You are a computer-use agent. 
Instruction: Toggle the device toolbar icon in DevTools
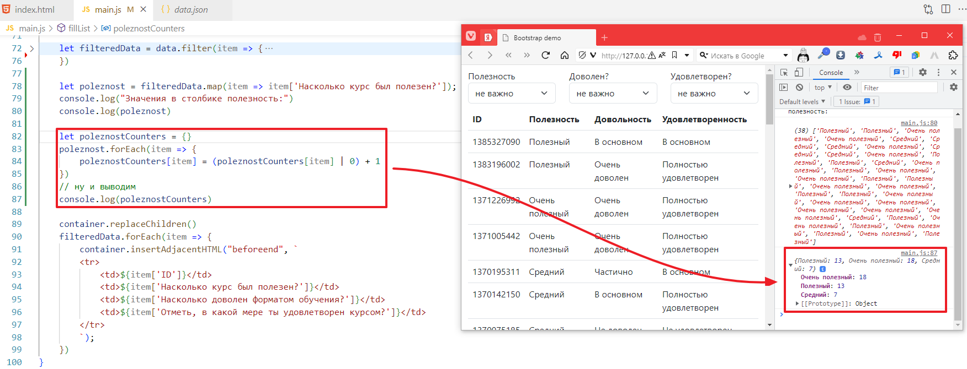[x=799, y=72]
